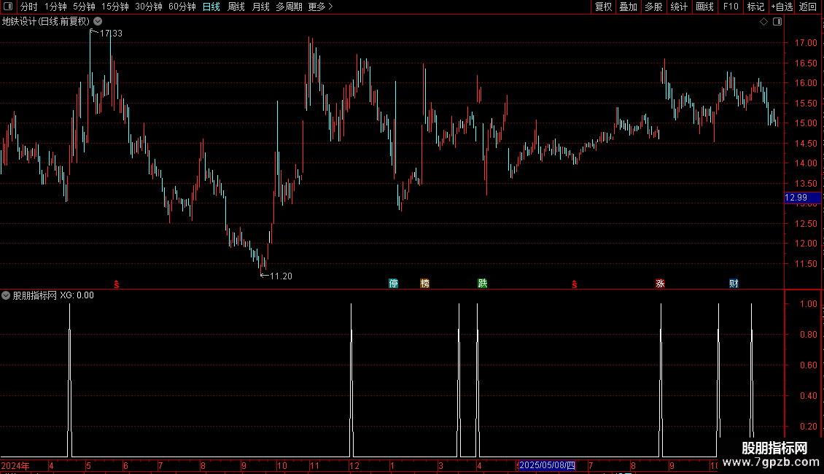Image resolution: width=824 pixels, height=474 pixels.
Task: Click the 0.20 value on the indicator axis
Action: (x=808, y=426)
